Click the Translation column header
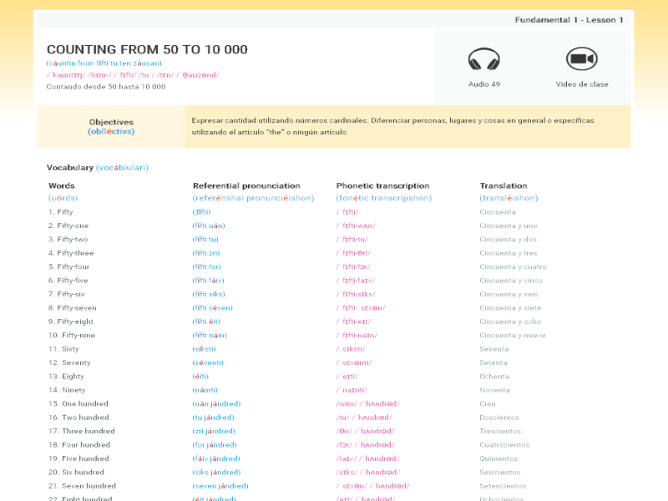Screen dimensions: 668x501 click(504, 185)
